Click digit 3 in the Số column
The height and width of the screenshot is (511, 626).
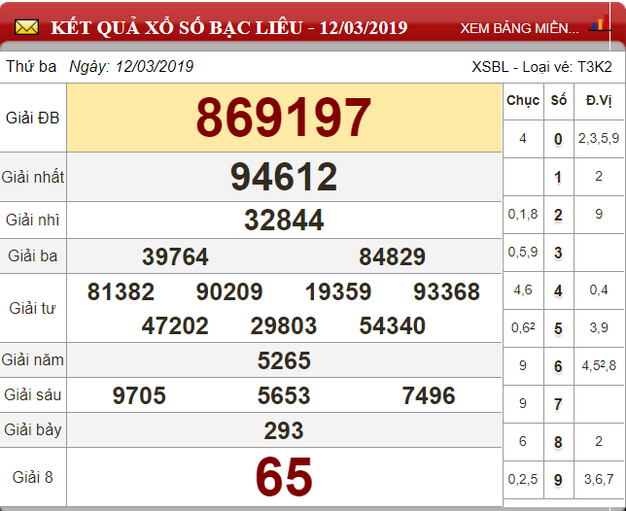(x=559, y=253)
